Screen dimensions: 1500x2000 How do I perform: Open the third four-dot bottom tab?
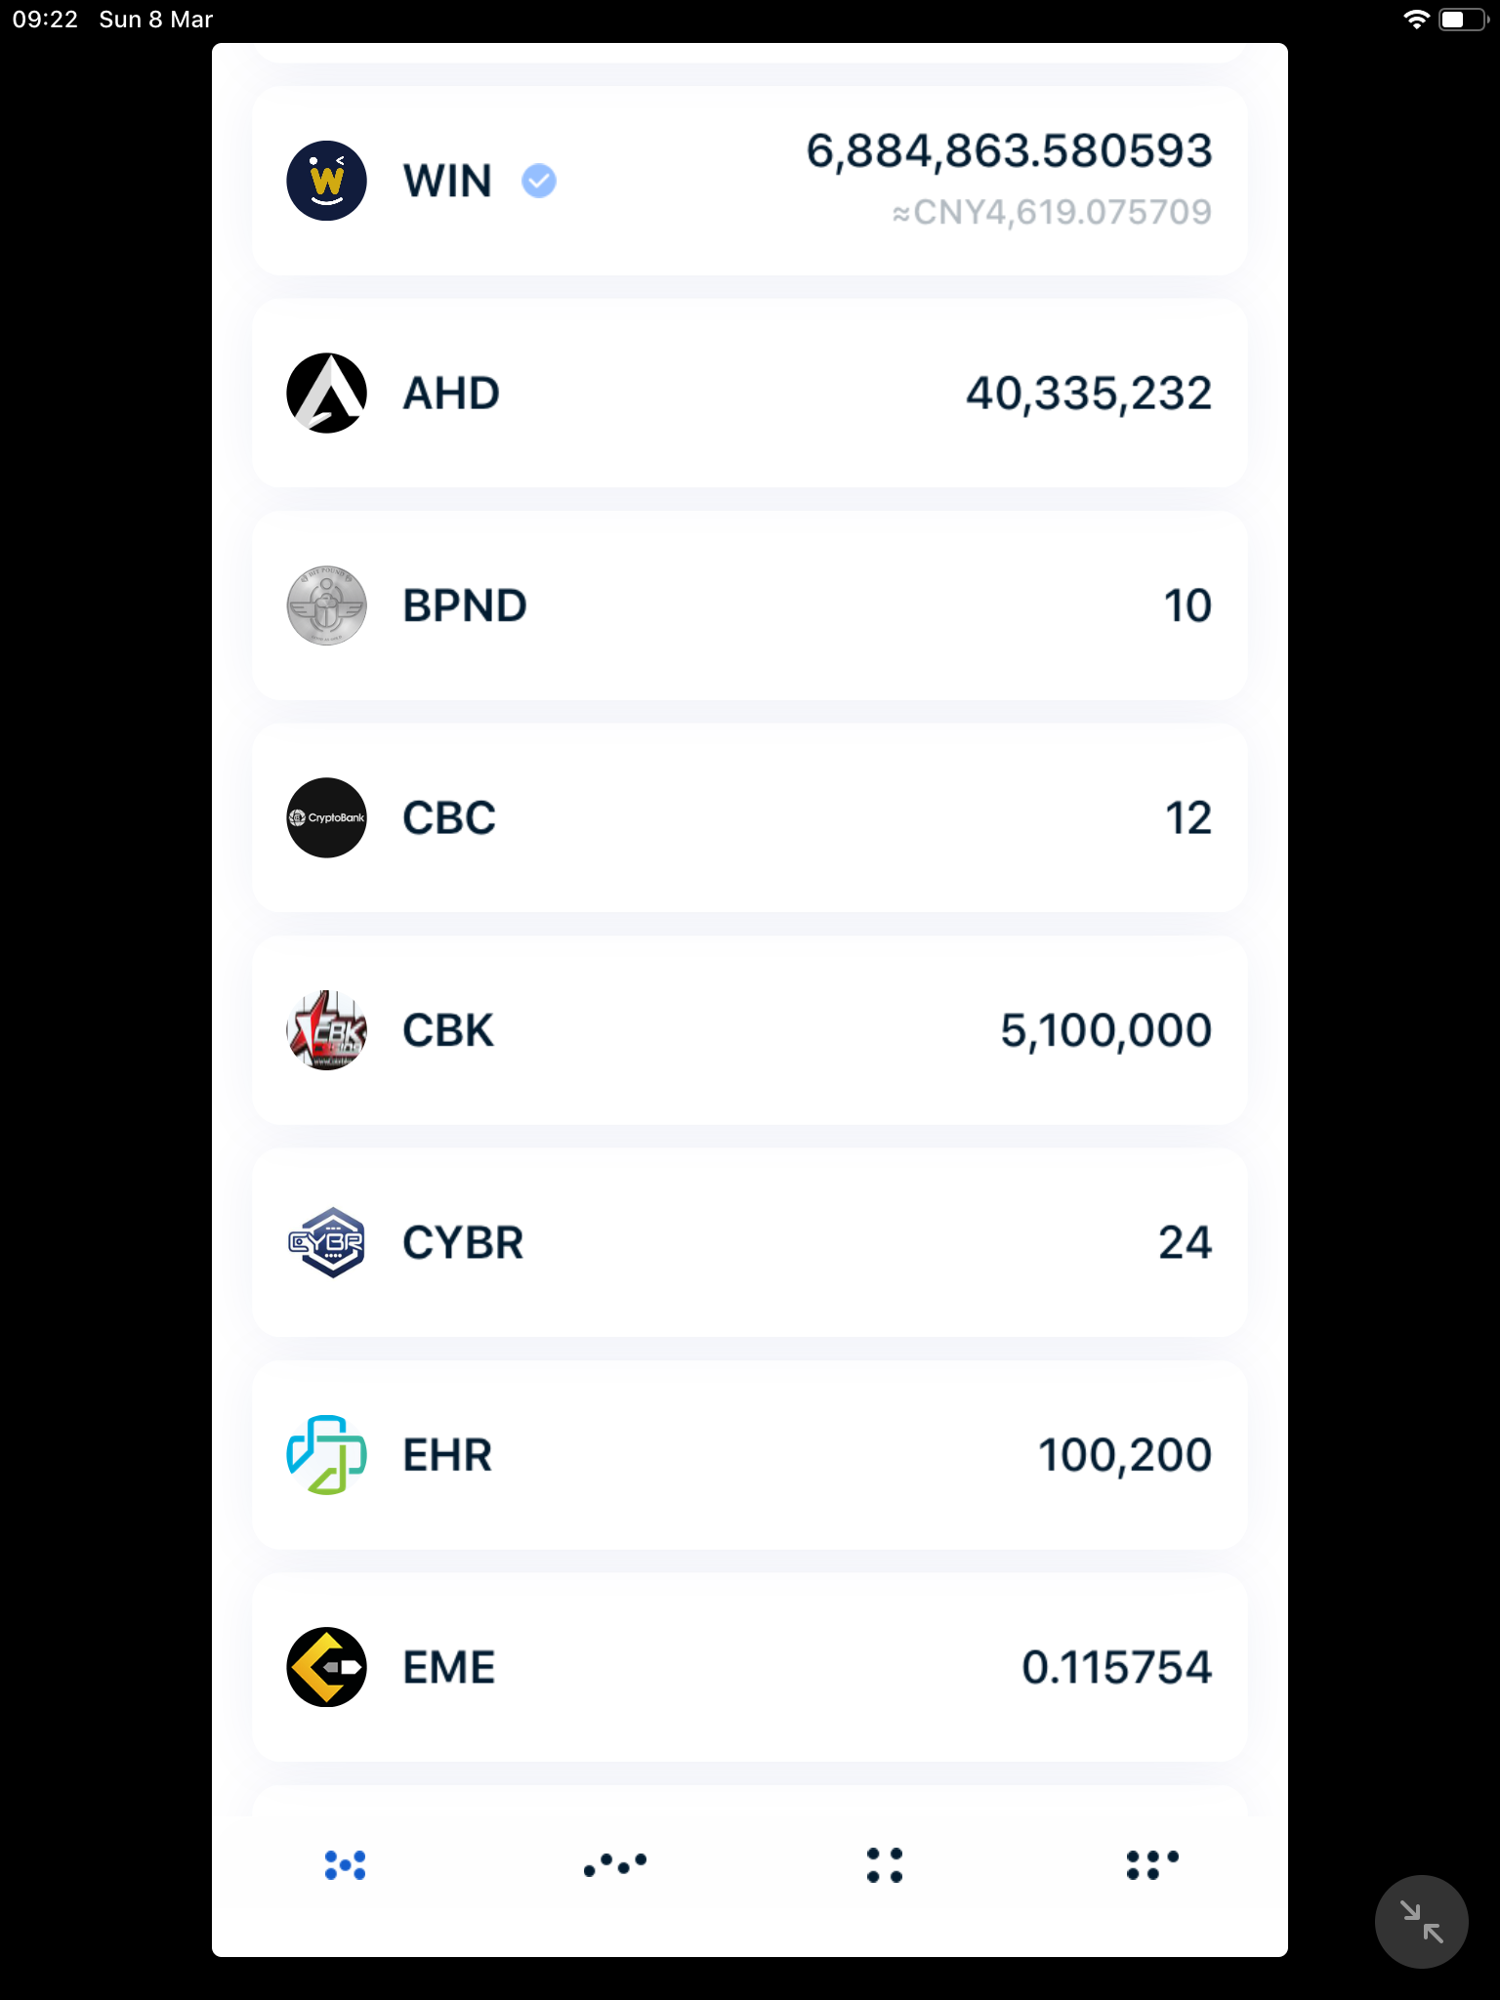[x=885, y=1865]
